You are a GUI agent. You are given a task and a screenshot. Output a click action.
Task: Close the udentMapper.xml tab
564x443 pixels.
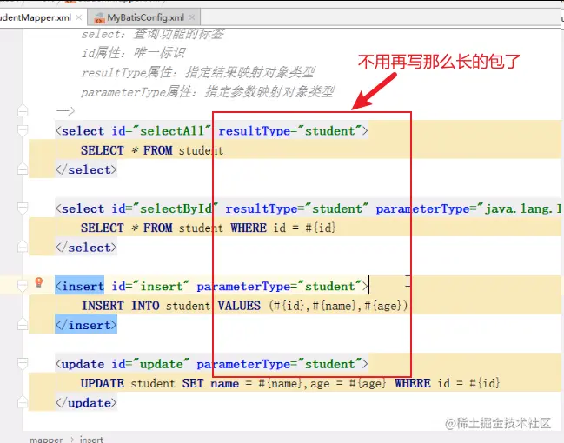79,17
